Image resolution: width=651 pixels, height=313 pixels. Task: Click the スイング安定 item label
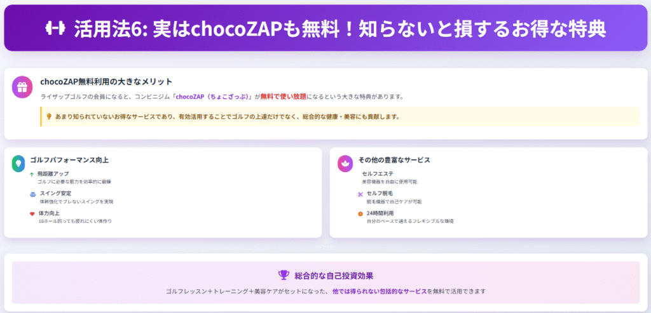[x=56, y=194]
